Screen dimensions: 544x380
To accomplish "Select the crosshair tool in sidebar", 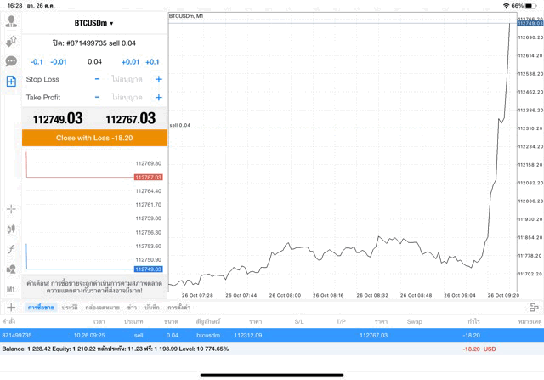I will 11,208.
